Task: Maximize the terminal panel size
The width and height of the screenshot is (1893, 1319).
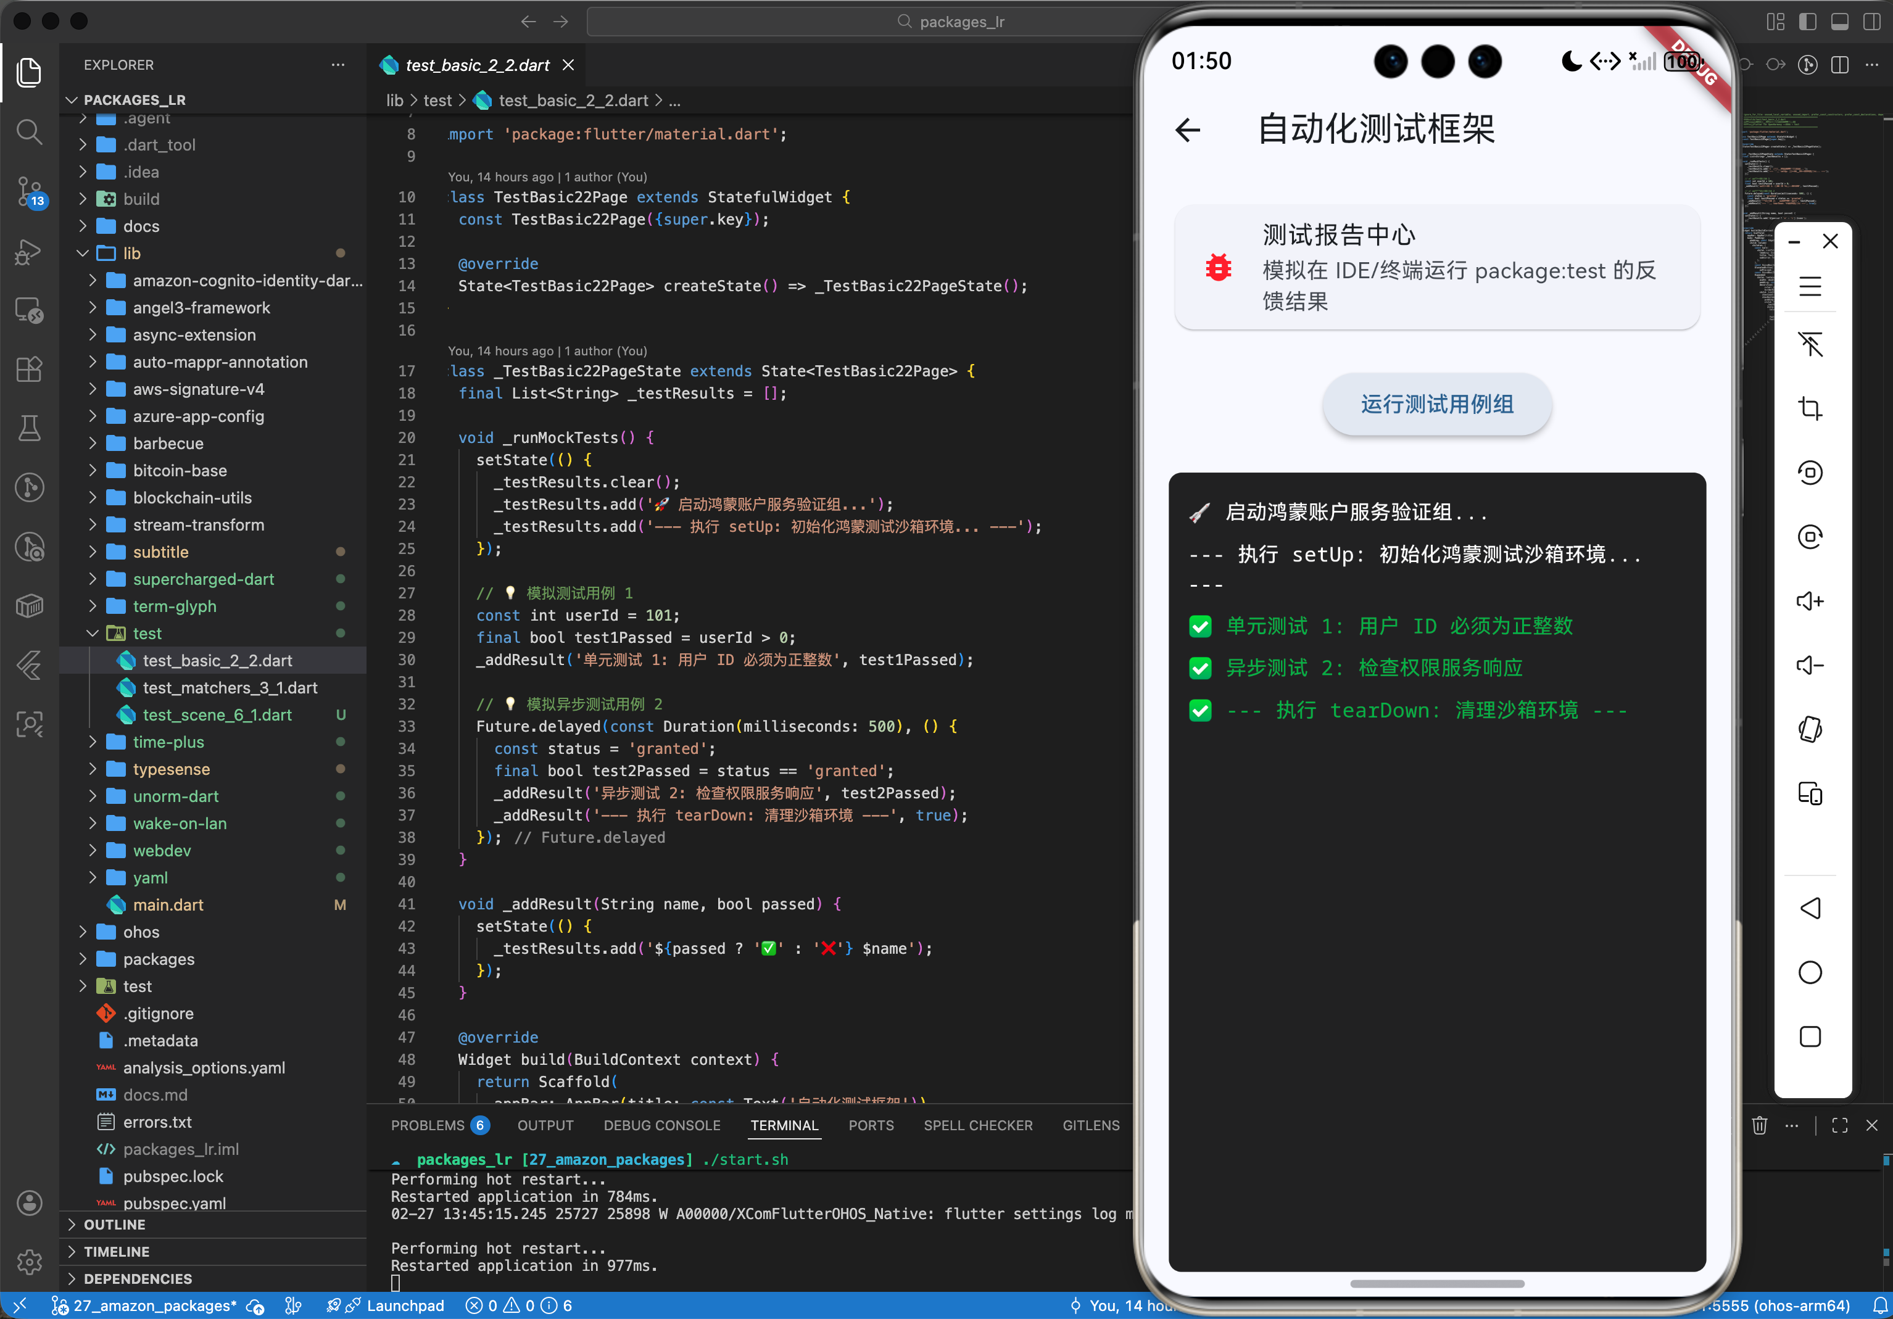Action: [1839, 1125]
